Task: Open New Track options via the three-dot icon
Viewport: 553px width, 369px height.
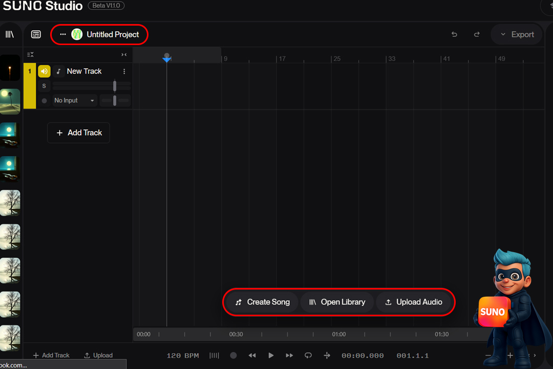Action: pyautogui.click(x=124, y=71)
